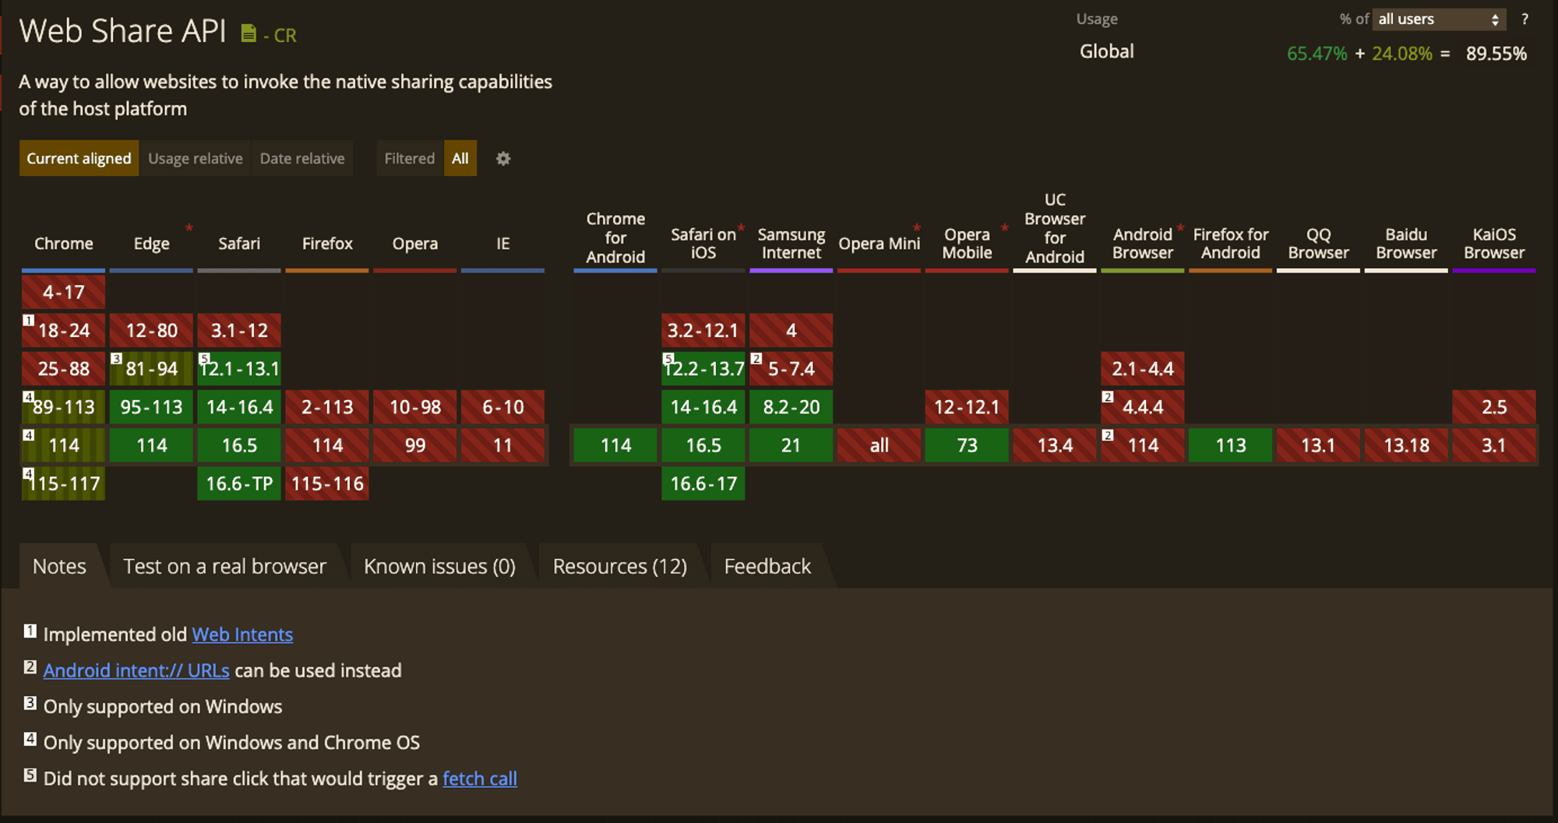Switch to Usage relative view
Viewport: 1558px width, 823px height.
pos(196,158)
